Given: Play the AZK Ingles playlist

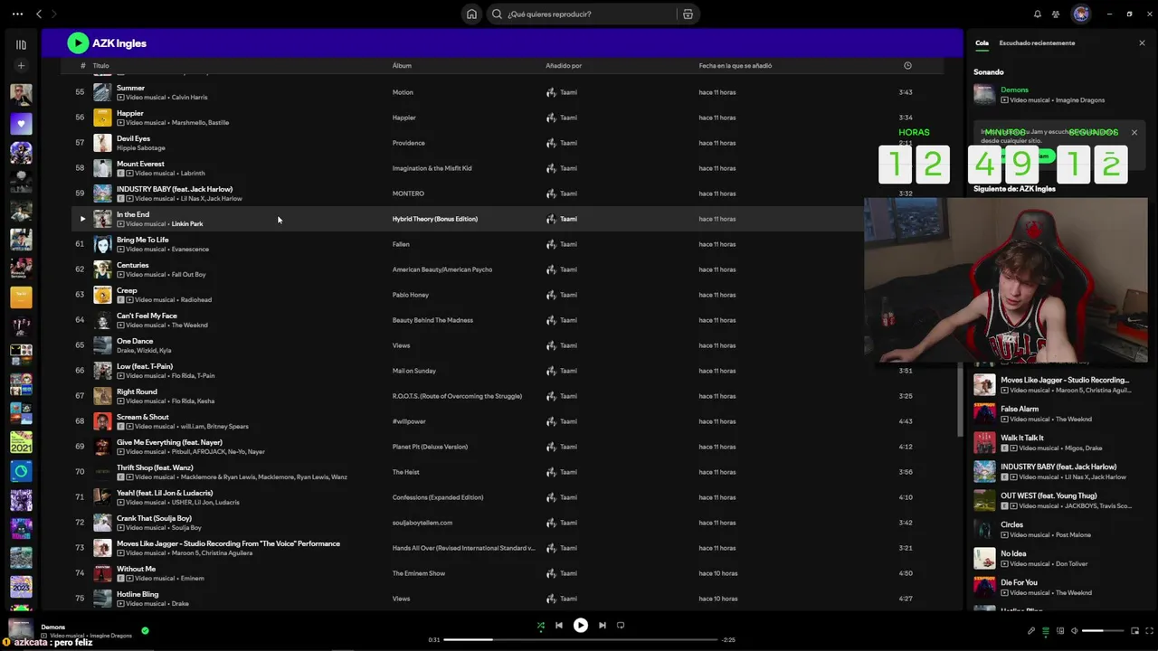Looking at the screenshot, I should click(78, 42).
